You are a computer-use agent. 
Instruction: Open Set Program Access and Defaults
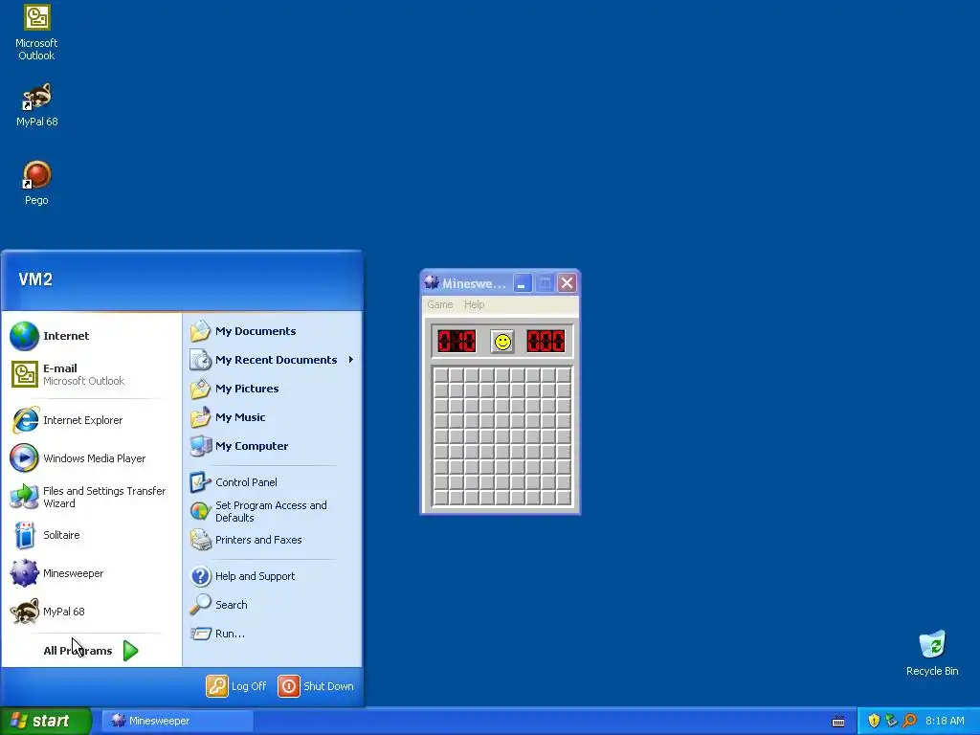point(272,511)
